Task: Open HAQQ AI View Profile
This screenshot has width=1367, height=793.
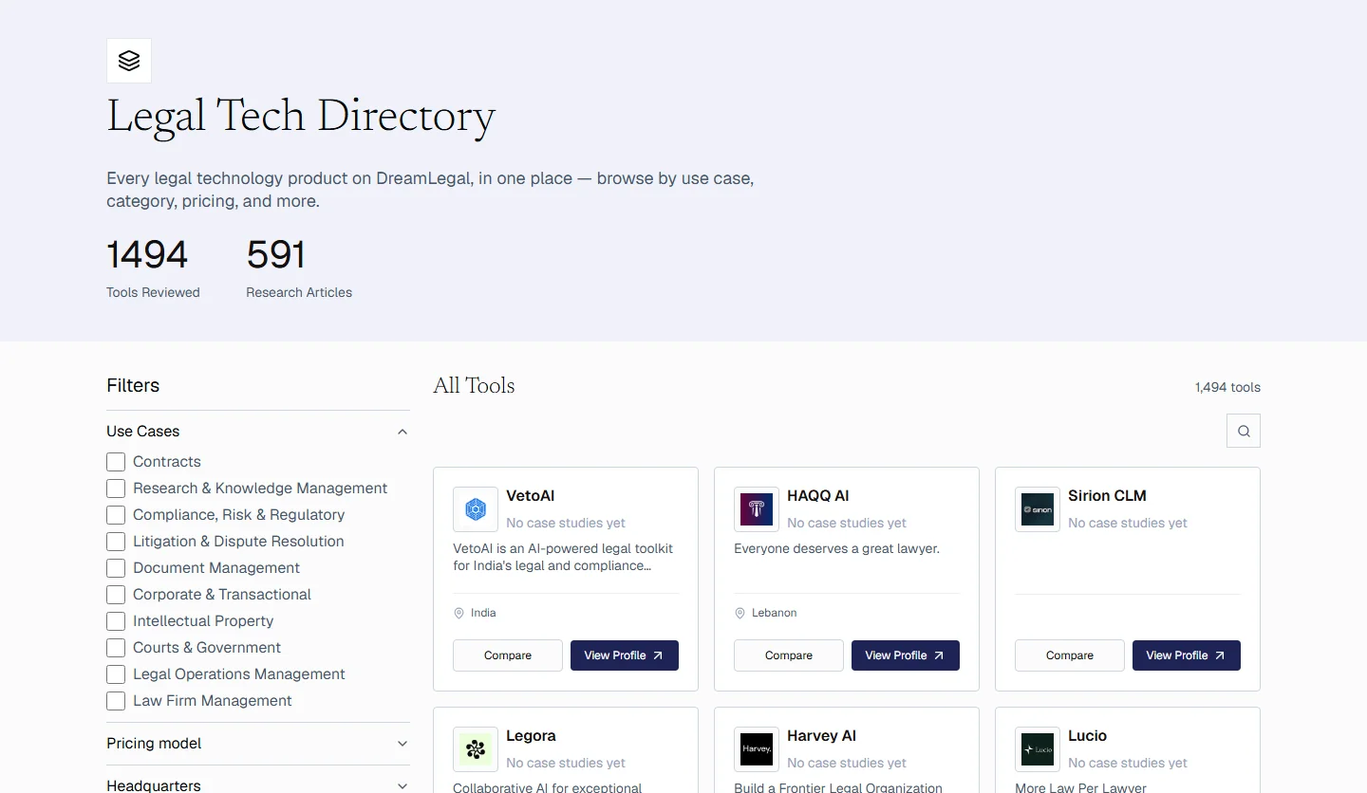Action: [906, 655]
